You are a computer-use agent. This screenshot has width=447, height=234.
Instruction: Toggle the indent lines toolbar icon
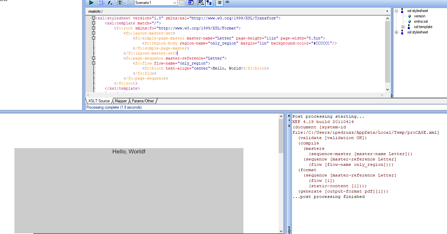click(x=219, y=3)
